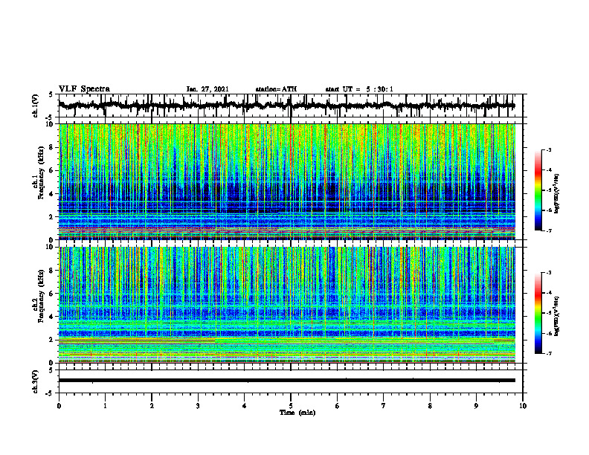This screenshot has height=455, width=589.
Task: Click the "-3" tick on ch.2 colorbar
Action: (548, 273)
